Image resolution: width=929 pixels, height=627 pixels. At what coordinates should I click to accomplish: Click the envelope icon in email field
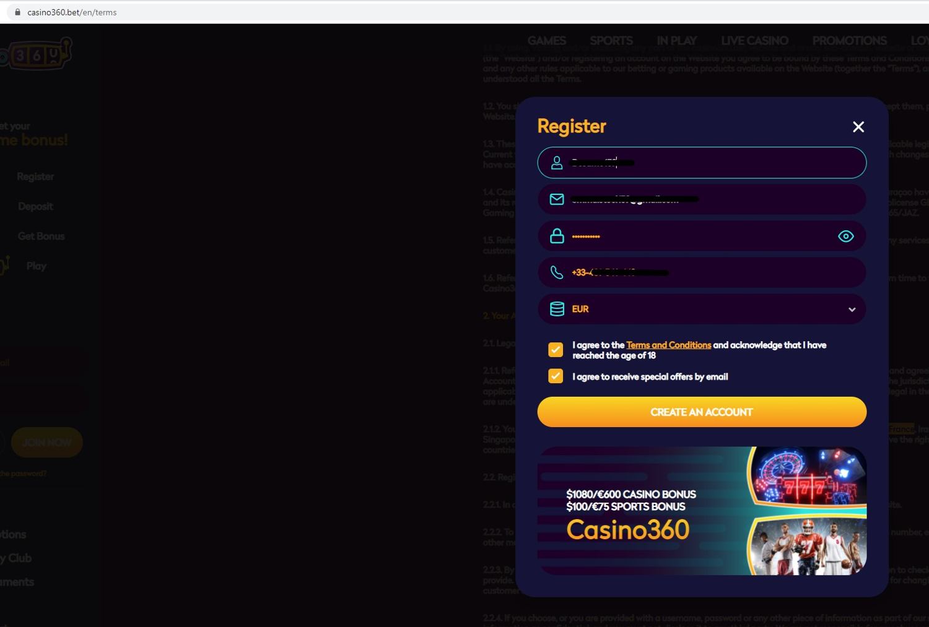(x=557, y=199)
